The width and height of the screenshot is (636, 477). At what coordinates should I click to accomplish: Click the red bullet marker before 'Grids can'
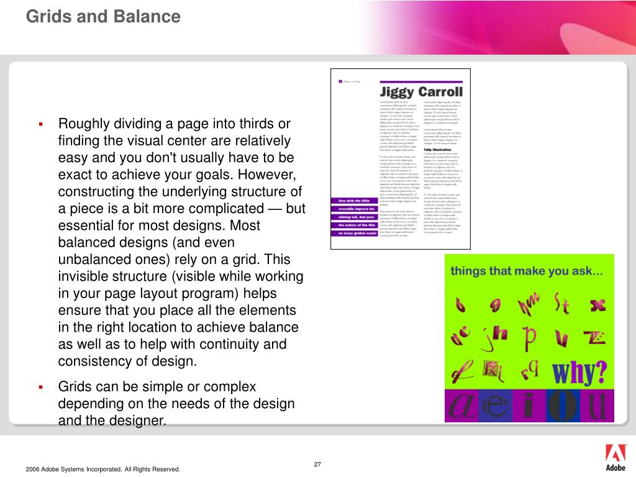click(x=40, y=387)
